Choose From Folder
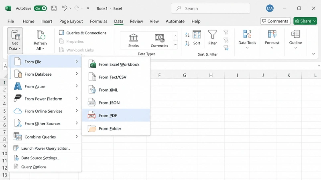321x180 pixels. 116,128
